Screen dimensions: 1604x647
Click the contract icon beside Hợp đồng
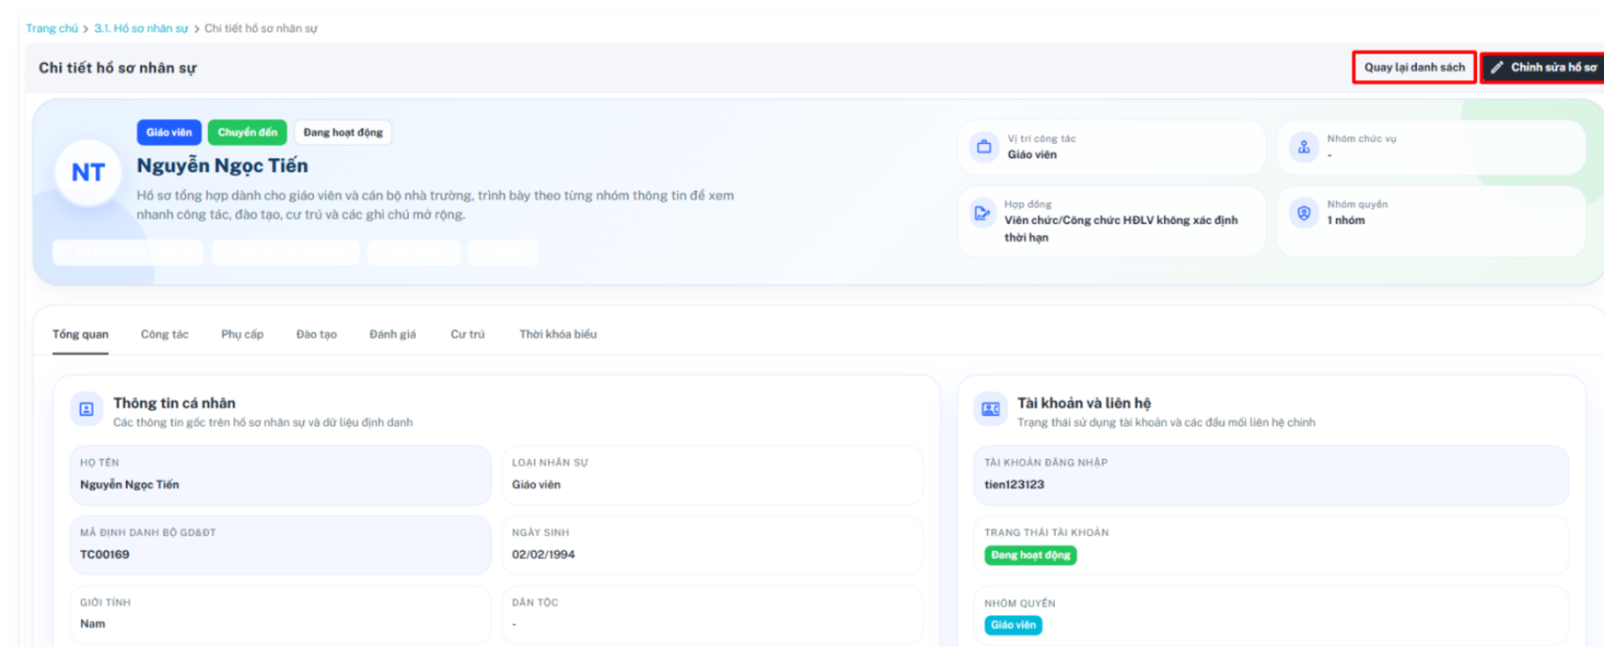(981, 213)
